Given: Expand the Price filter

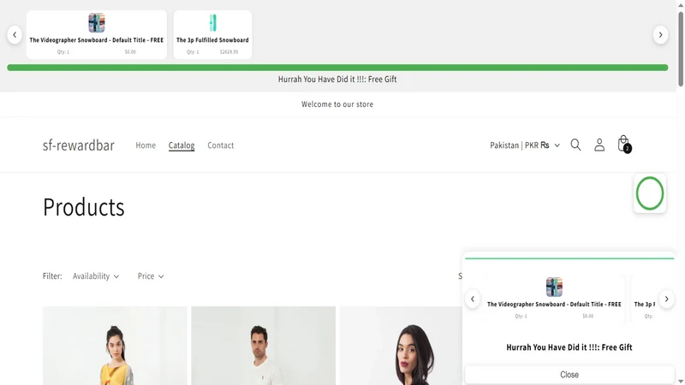Looking at the screenshot, I should click(x=151, y=276).
